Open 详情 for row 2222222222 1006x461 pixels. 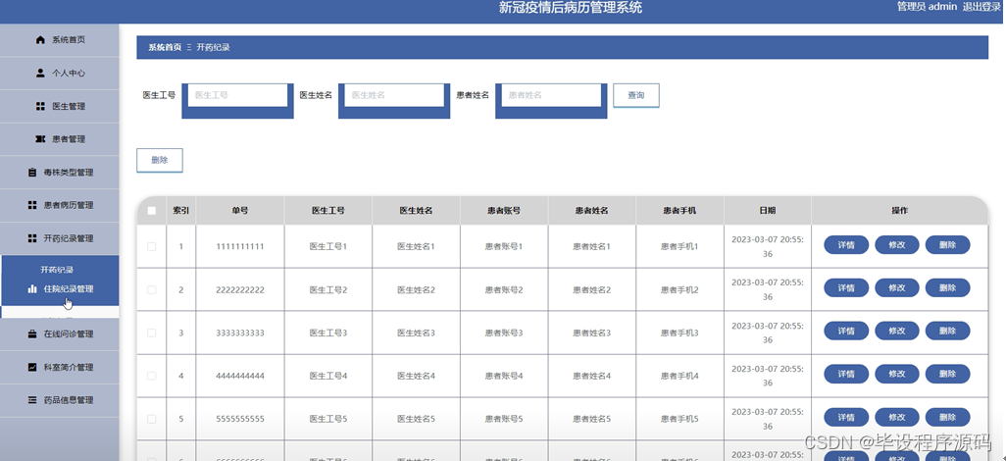846,288
